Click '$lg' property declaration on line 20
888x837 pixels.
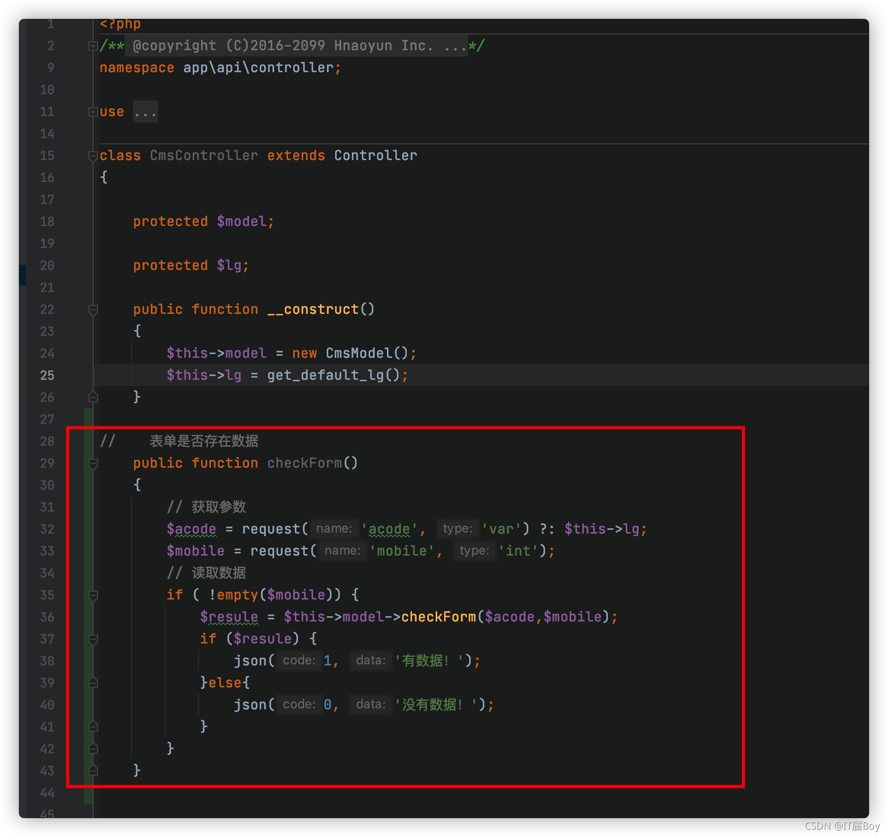[229, 266]
